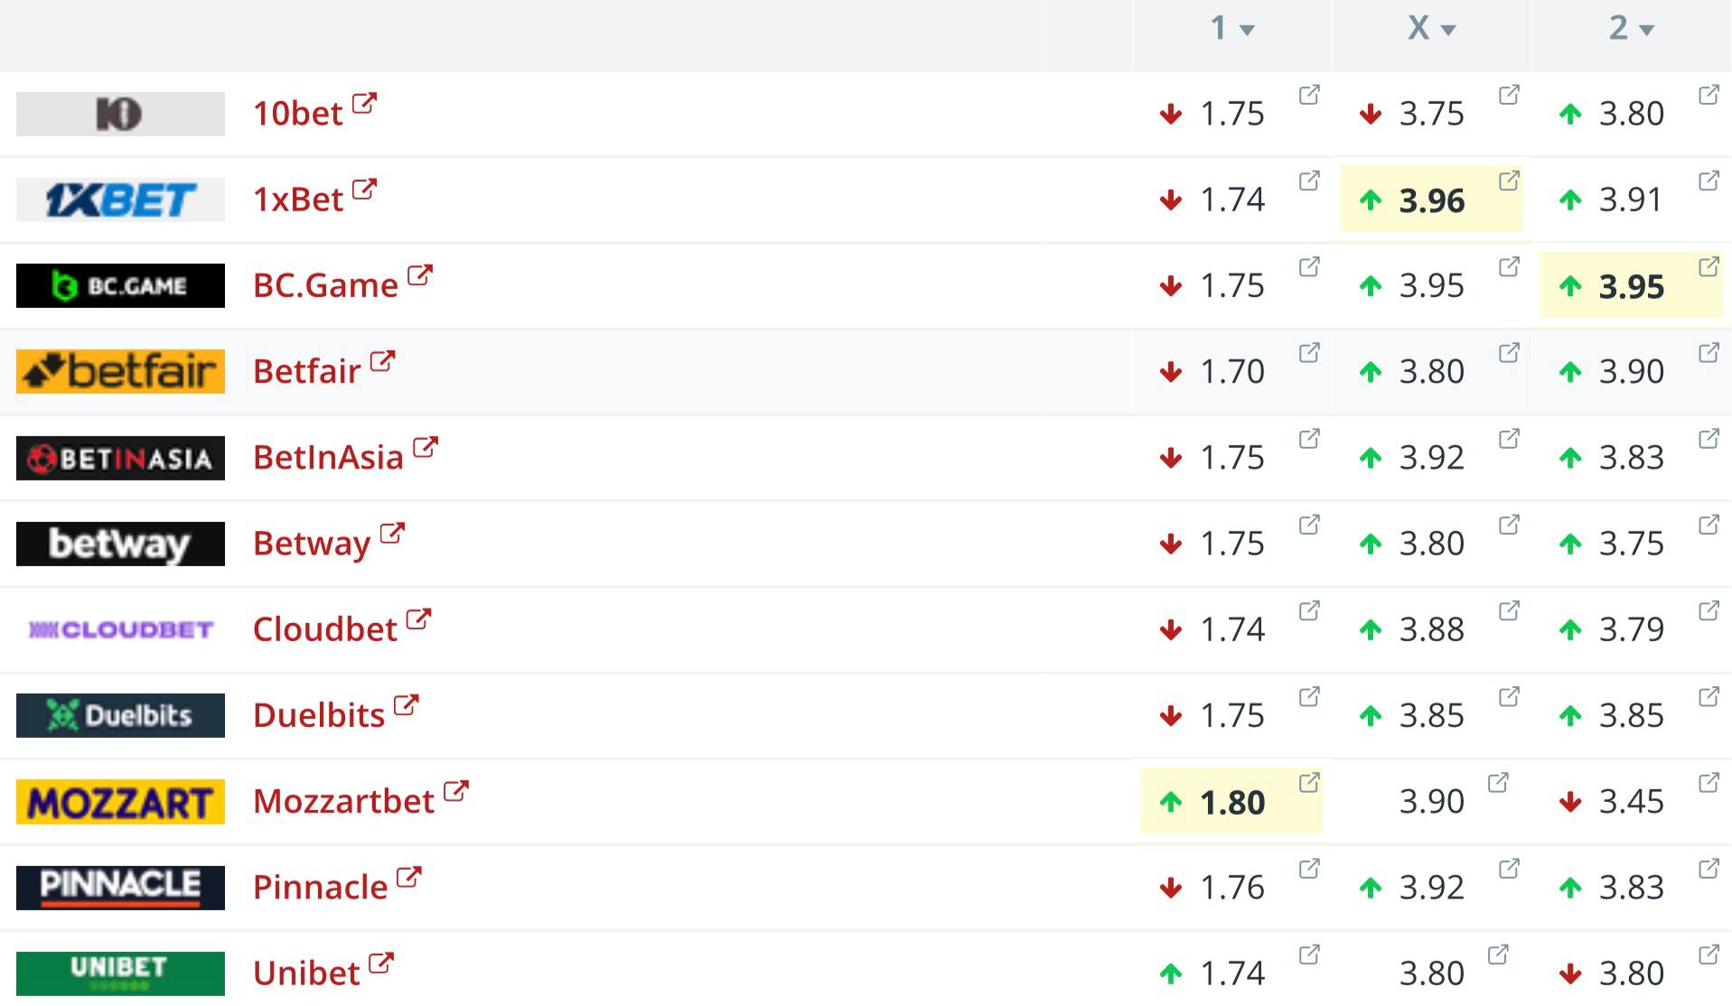
Task: Open external icon beside Betfair away odds 3.90
Action: click(x=1709, y=352)
